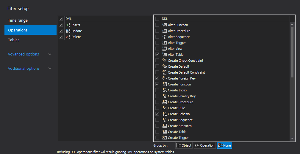Select the Create Rule row text
The image size is (300, 154).
click(176, 108)
